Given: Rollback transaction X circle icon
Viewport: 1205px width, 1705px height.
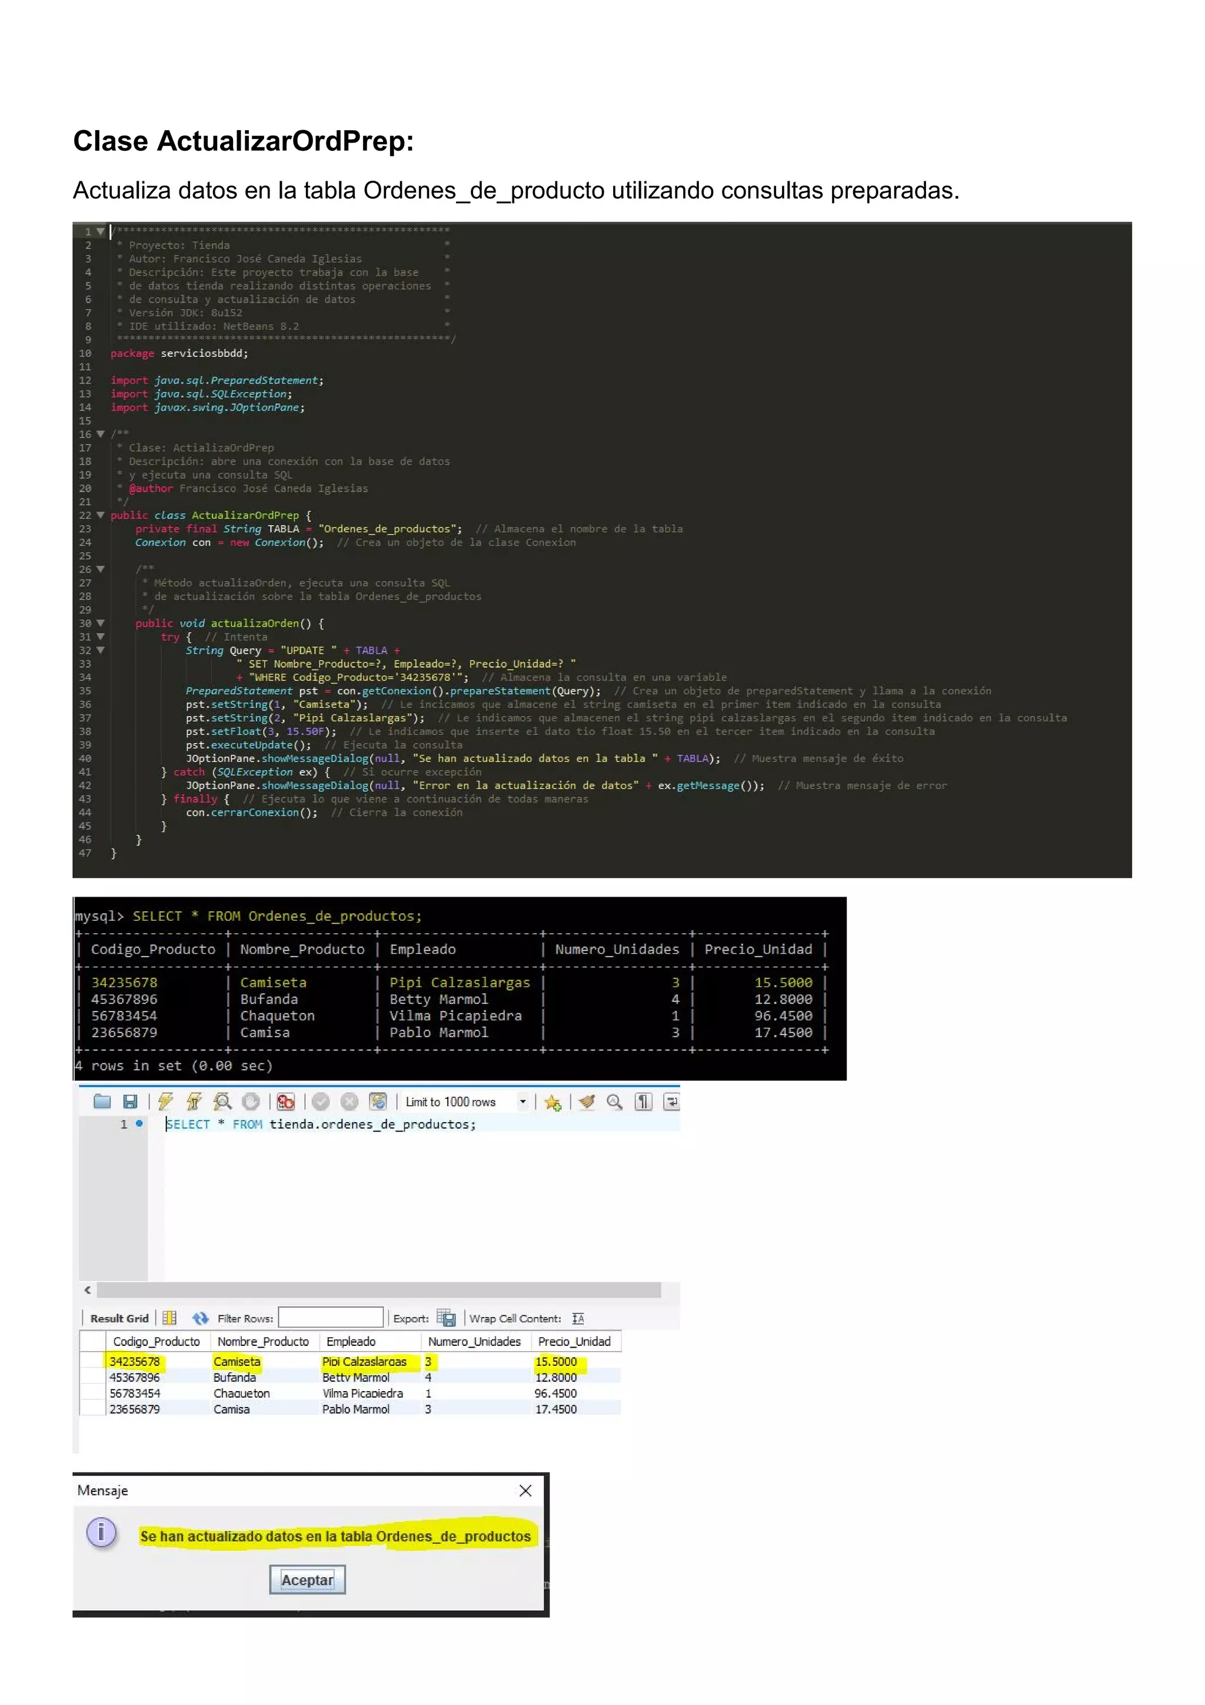Looking at the screenshot, I should (349, 1102).
